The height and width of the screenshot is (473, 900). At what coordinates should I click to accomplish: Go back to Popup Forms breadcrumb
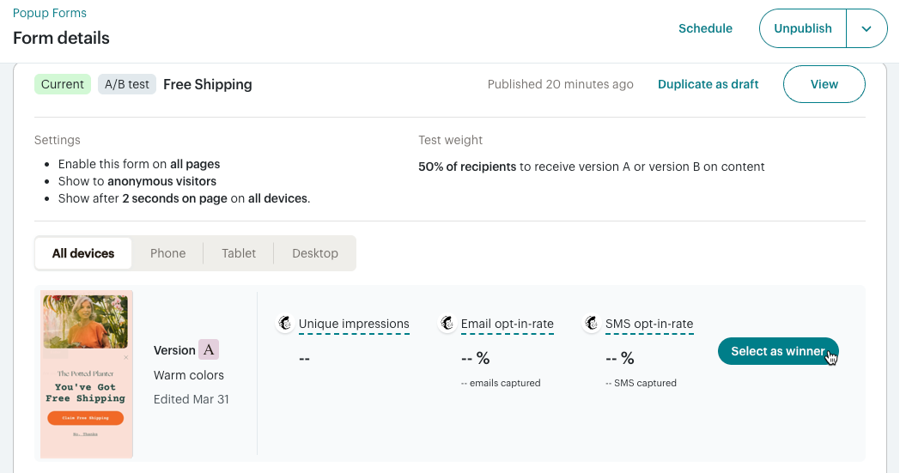[x=49, y=13]
